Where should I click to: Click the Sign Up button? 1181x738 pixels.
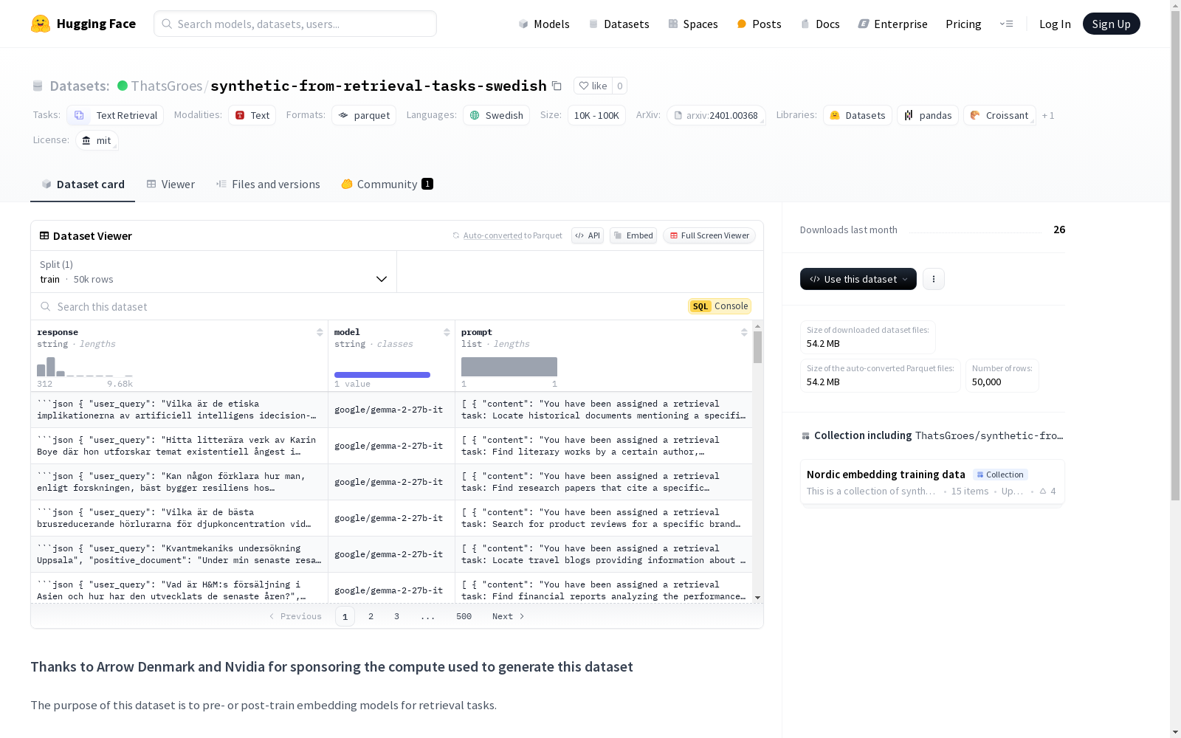1111,24
